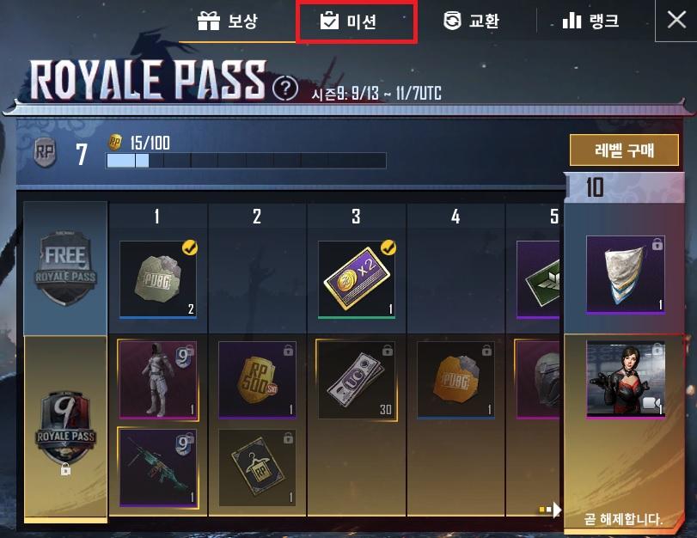Open the 교환 (Exchange) tab
Viewport: 697px width, 538px height.
(x=471, y=21)
